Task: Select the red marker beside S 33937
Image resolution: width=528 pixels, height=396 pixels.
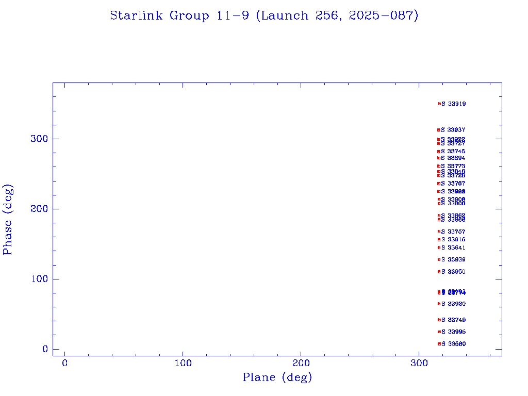Action: click(438, 130)
